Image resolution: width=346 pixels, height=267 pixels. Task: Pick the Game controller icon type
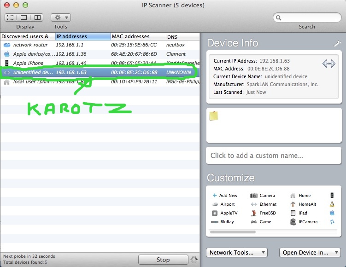click(x=261, y=222)
